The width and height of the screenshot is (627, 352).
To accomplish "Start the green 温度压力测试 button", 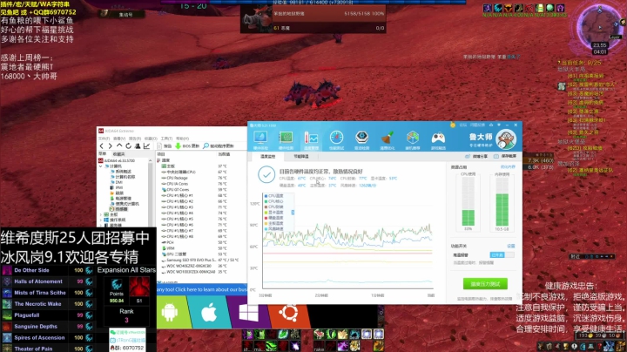I will [x=485, y=284].
